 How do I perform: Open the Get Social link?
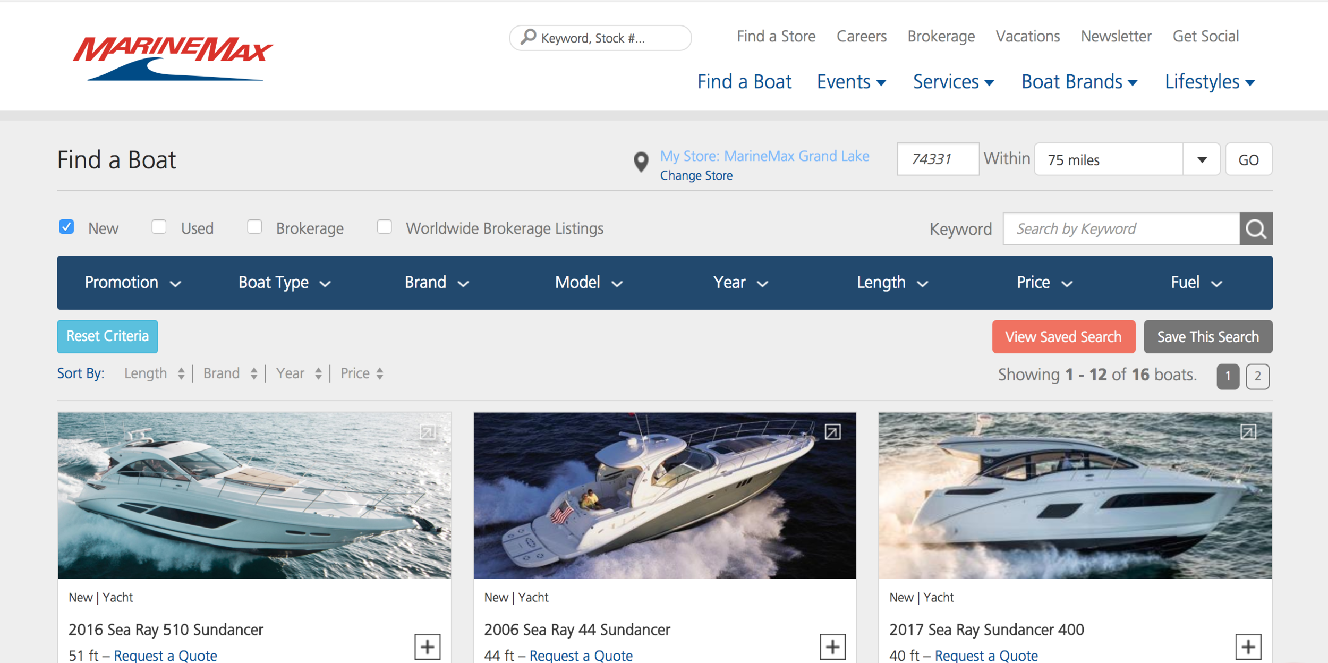1206,36
